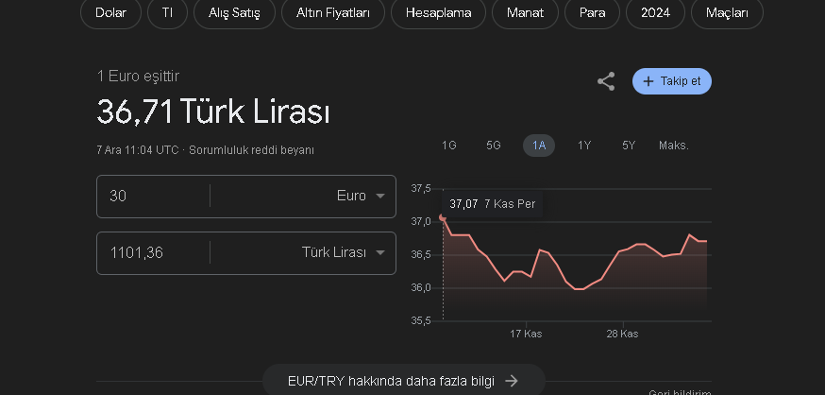Click the chart data point marker

tap(443, 218)
